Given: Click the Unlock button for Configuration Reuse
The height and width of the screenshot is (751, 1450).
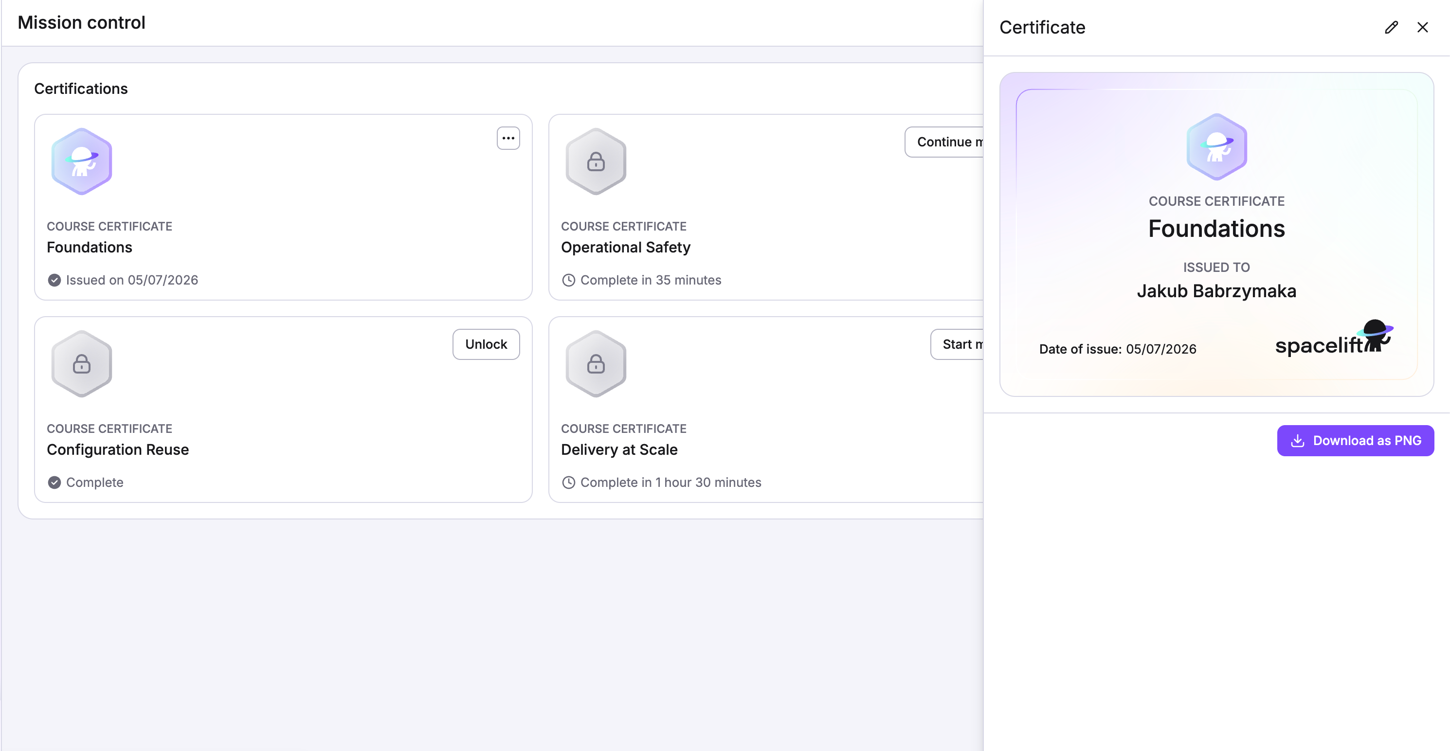Looking at the screenshot, I should point(486,344).
